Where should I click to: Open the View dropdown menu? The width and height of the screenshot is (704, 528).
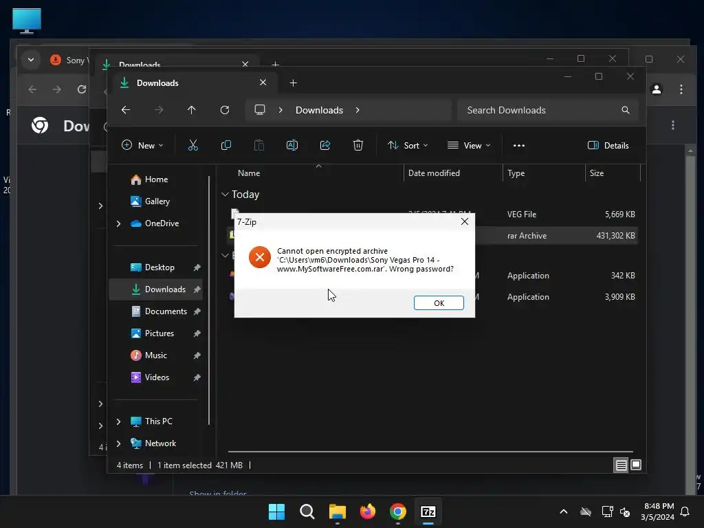pos(469,146)
